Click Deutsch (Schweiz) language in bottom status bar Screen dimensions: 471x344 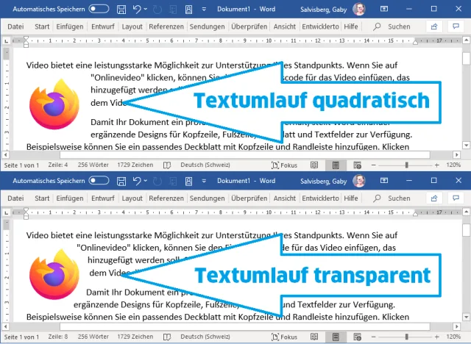click(x=205, y=337)
